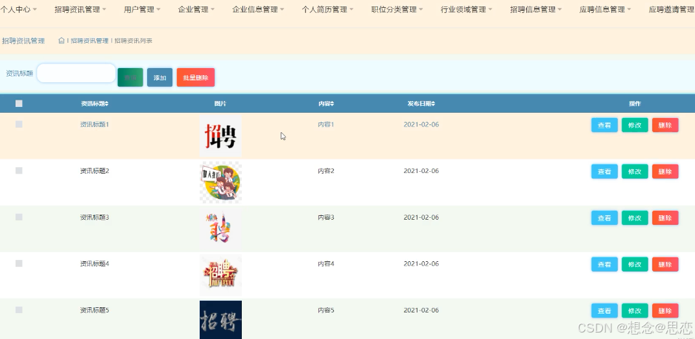Click 查看 in 资讯标题3 row

pos(605,218)
